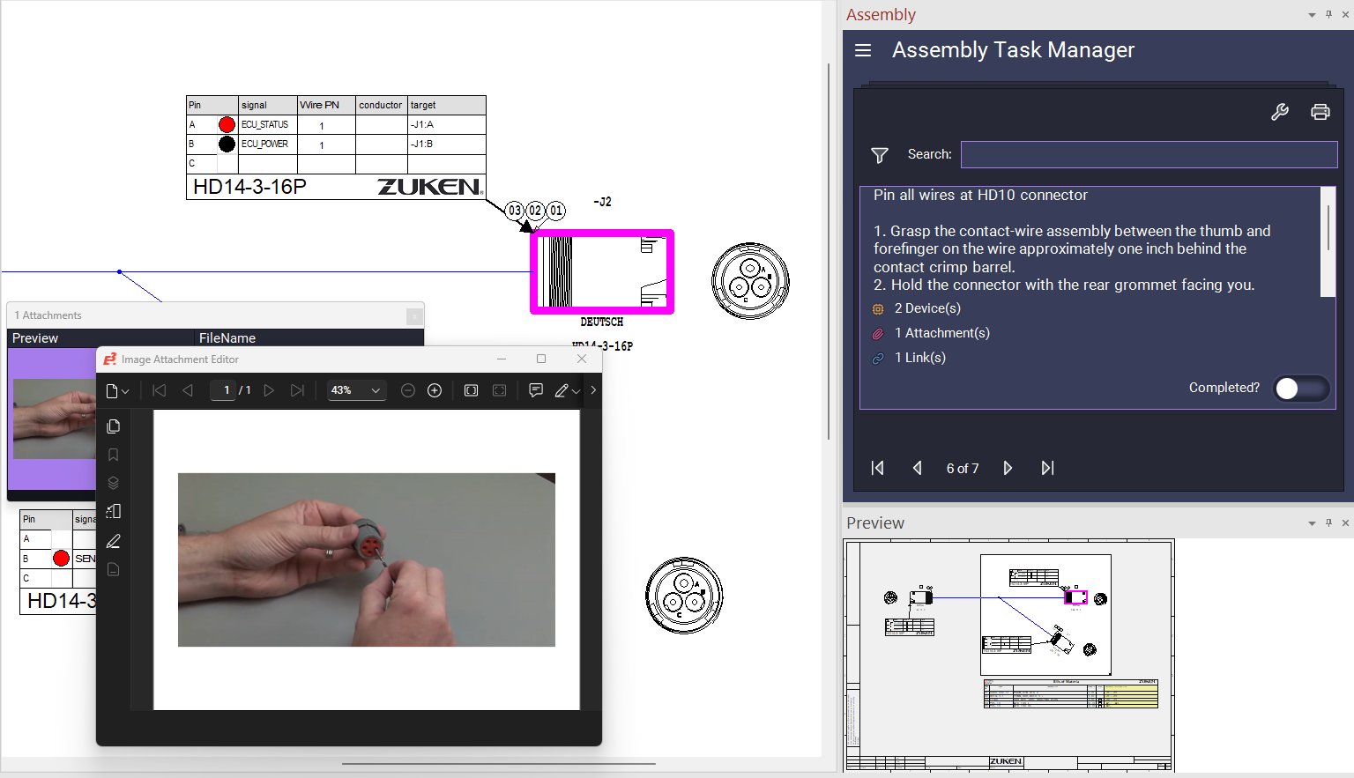Click the fit-to-page icon in editor
The height and width of the screenshot is (778, 1354).
point(471,390)
